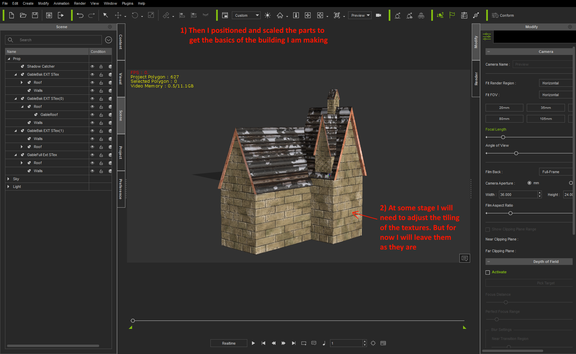
Task: Show the timeline panel icon
Action: (383, 343)
